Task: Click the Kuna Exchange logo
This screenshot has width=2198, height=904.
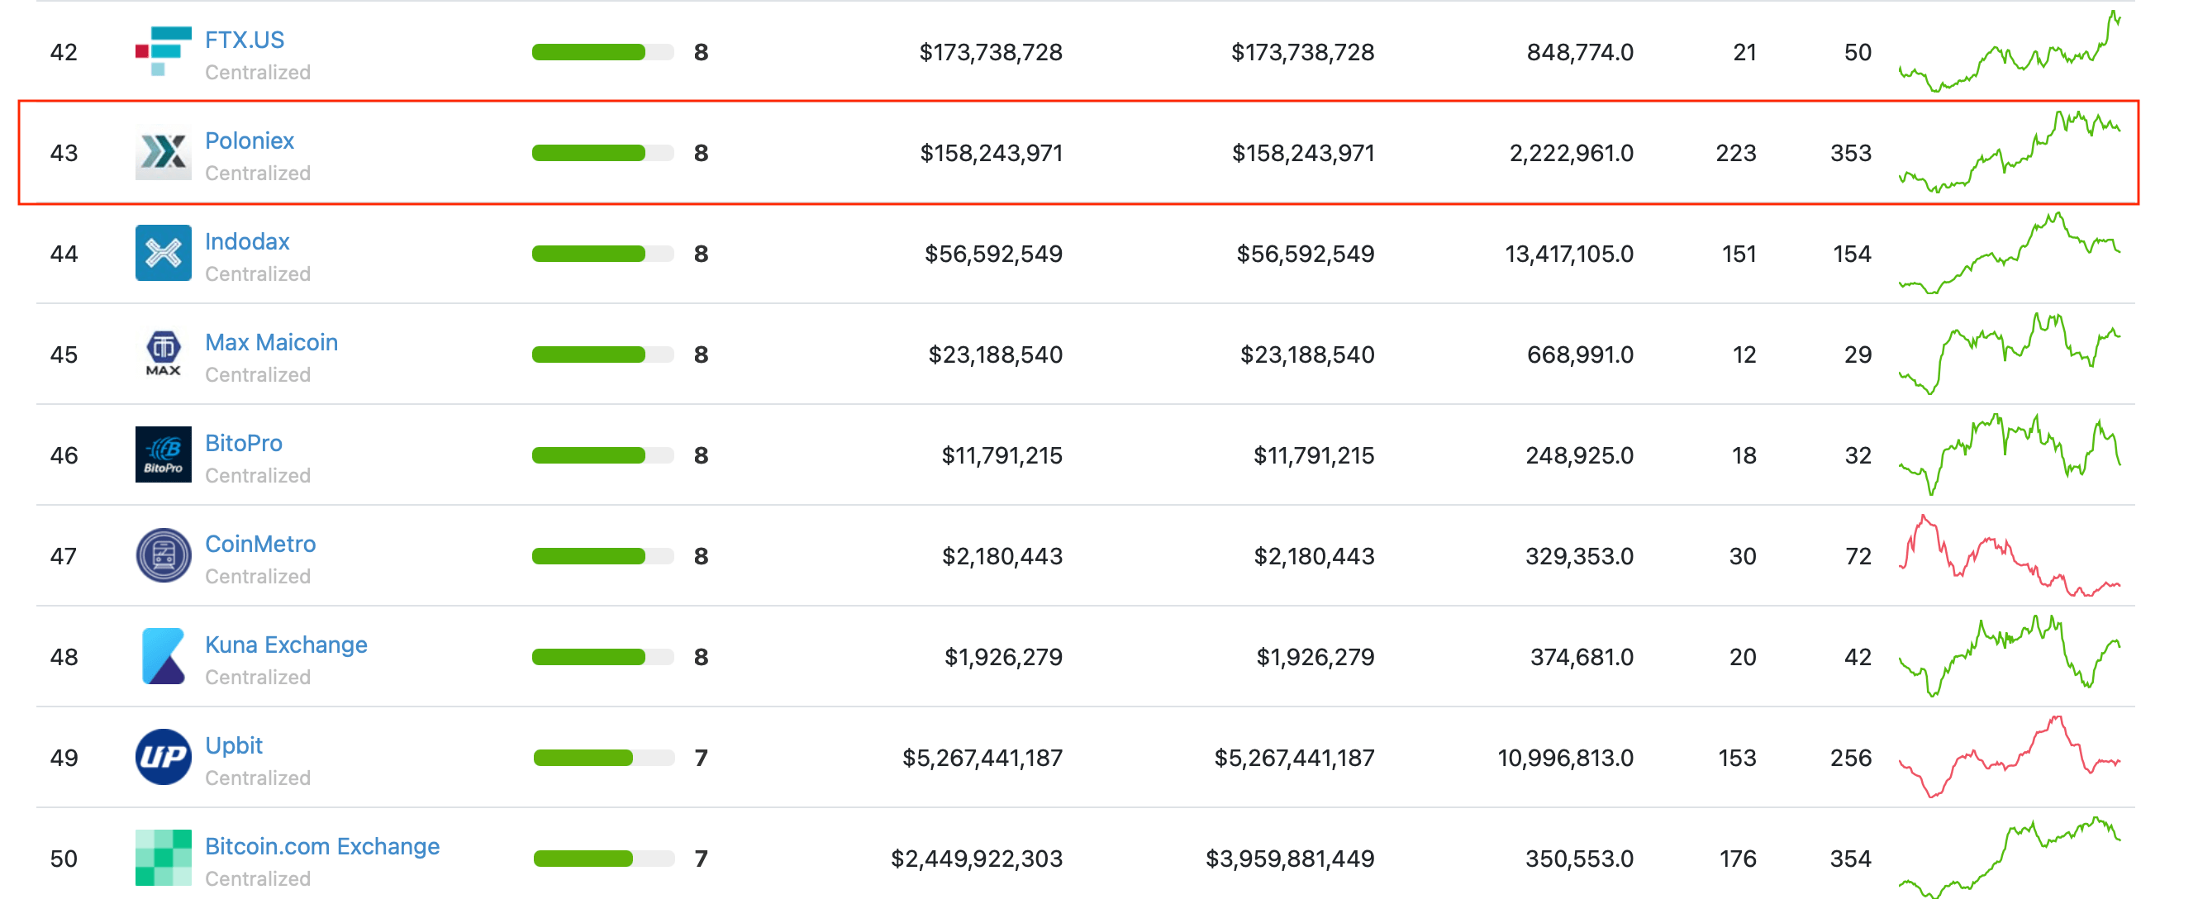Action: pyautogui.click(x=163, y=656)
